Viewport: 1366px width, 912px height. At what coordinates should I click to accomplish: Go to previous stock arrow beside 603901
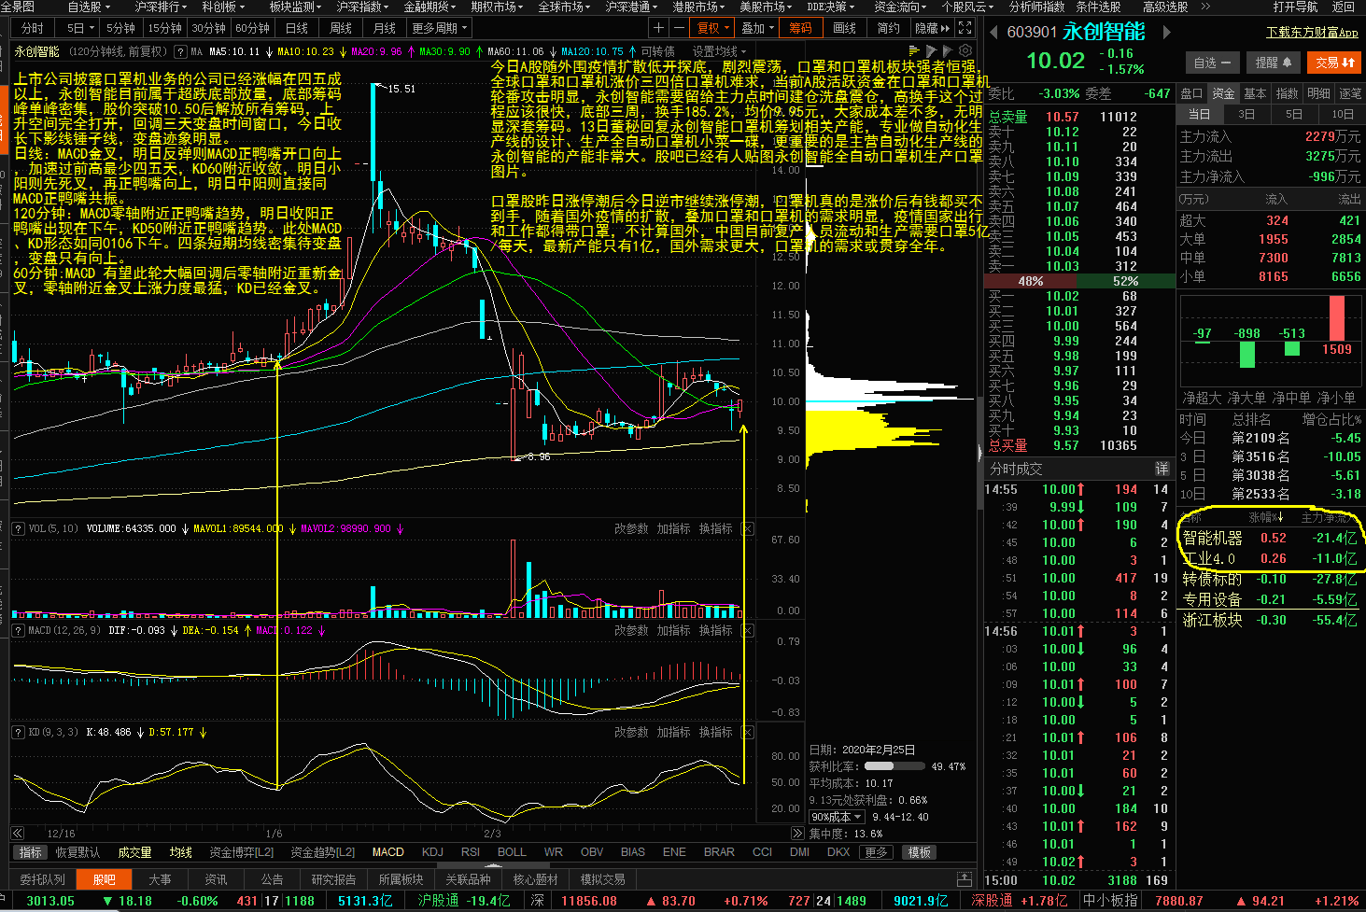tap(993, 32)
